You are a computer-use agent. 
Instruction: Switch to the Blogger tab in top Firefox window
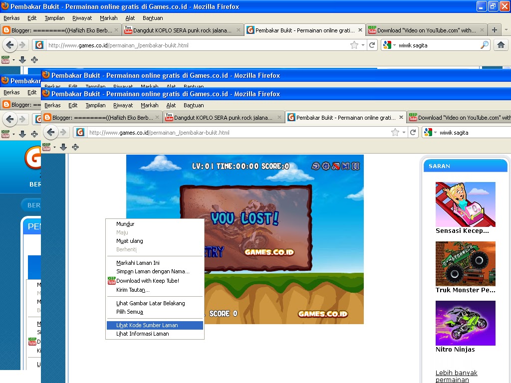coord(61,30)
